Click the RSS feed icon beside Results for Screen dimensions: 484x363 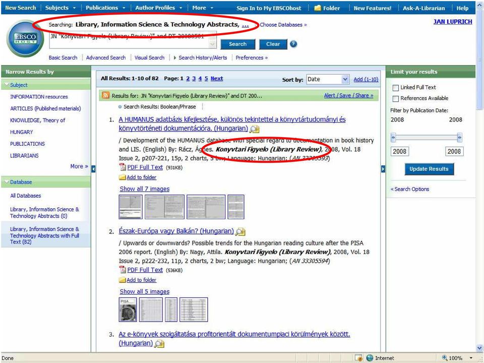[x=105, y=96]
